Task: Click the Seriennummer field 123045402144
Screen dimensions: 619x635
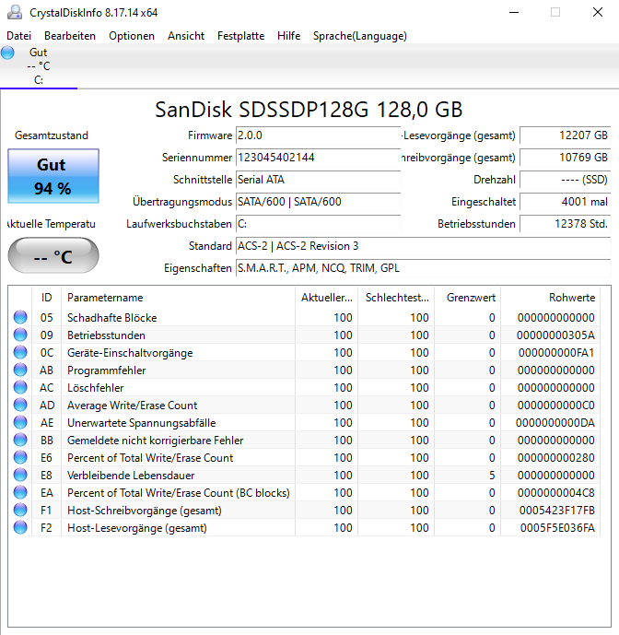Action: pos(318,158)
